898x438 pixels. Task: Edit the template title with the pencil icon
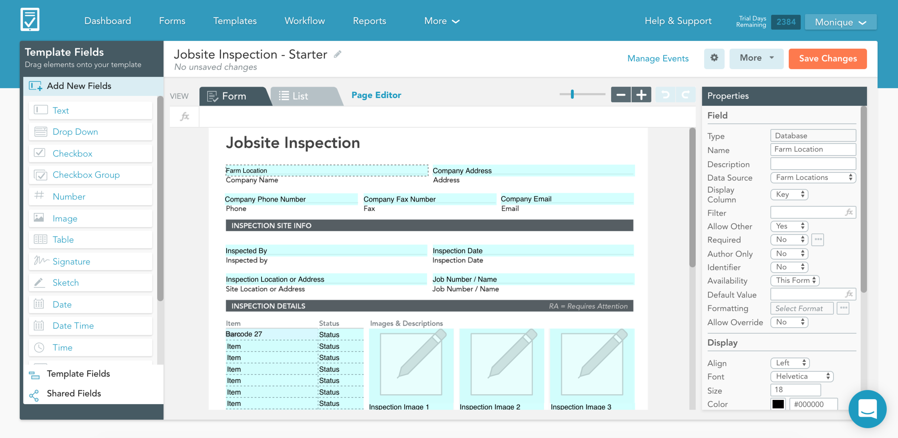[x=337, y=54]
